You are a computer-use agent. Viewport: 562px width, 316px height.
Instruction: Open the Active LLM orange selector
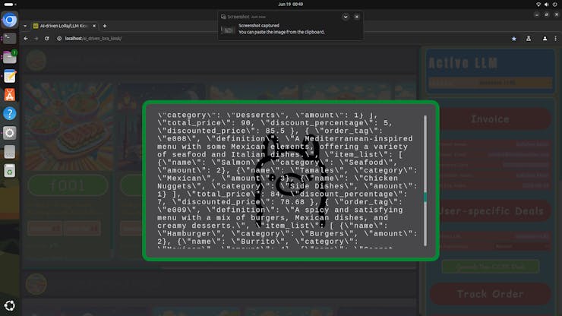tap(491, 83)
